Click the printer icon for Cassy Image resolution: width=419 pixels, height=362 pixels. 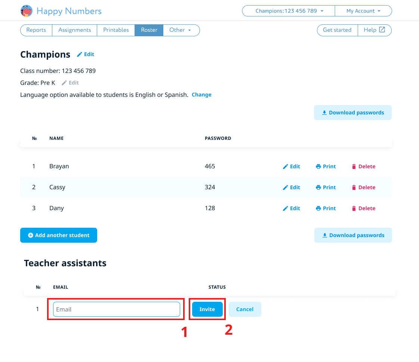[318, 188]
